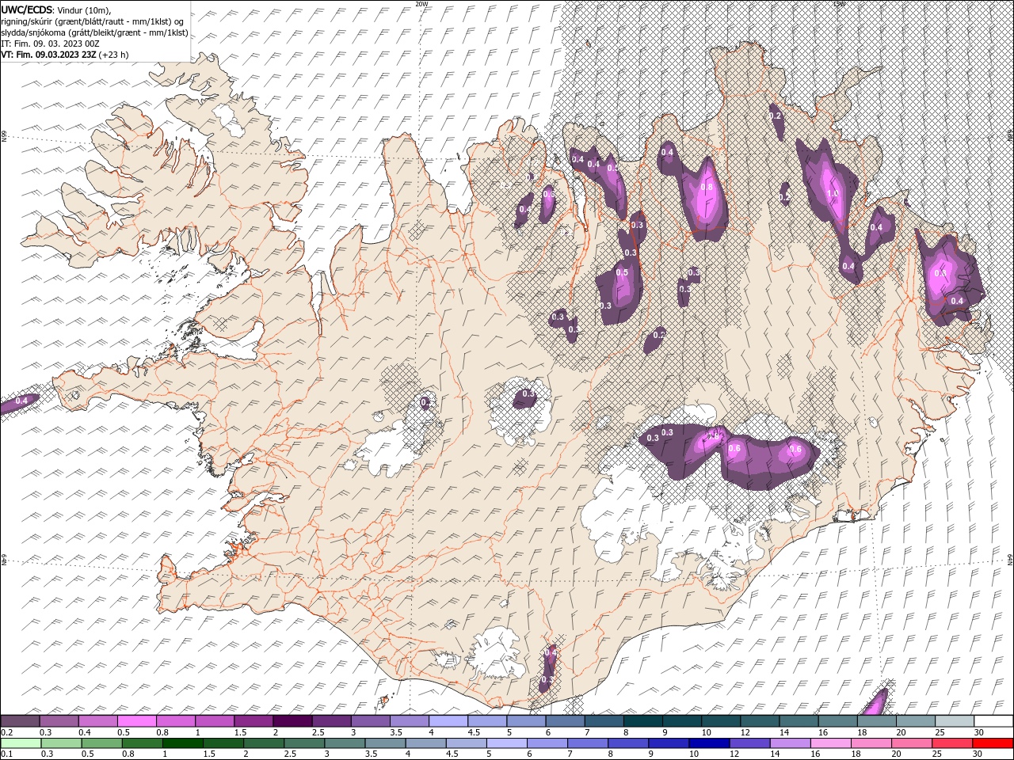Pick the snow legend swatch between 0.4 and 0.5
The width and height of the screenshot is (1014, 760).
tap(97, 721)
